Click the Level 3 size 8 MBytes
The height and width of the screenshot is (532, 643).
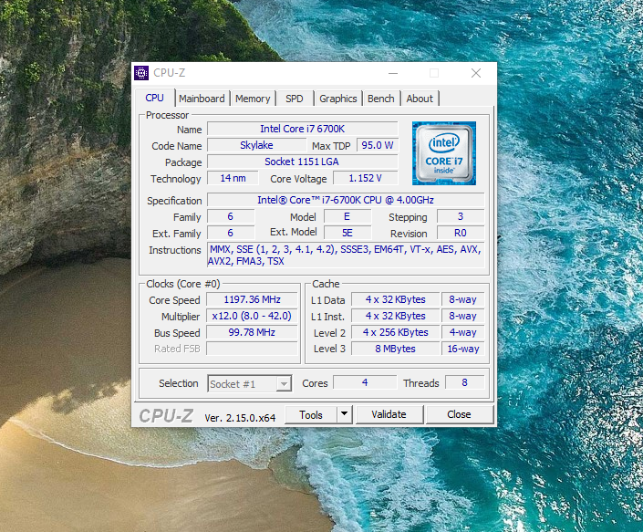click(396, 349)
